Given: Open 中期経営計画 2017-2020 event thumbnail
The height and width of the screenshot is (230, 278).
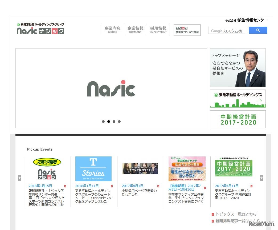Looking at the screenshot, I should tap(234, 167).
